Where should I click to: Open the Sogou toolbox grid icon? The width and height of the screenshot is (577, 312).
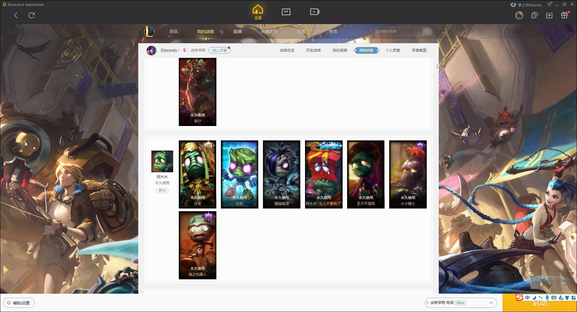coord(573,298)
